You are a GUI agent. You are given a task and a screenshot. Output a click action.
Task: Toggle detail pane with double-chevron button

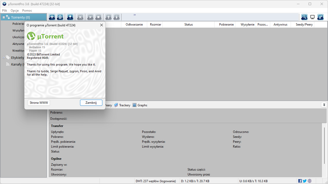click(x=324, y=105)
